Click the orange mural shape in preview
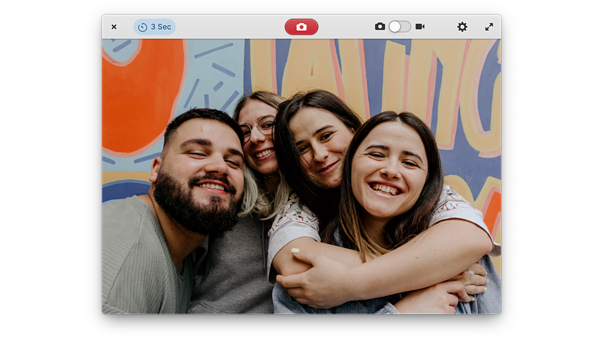Viewport: 603px width, 339px height. pos(140,92)
